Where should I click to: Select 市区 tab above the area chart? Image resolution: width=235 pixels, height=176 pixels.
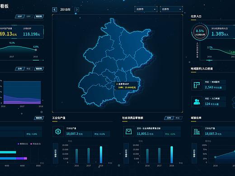[x=28, y=69]
